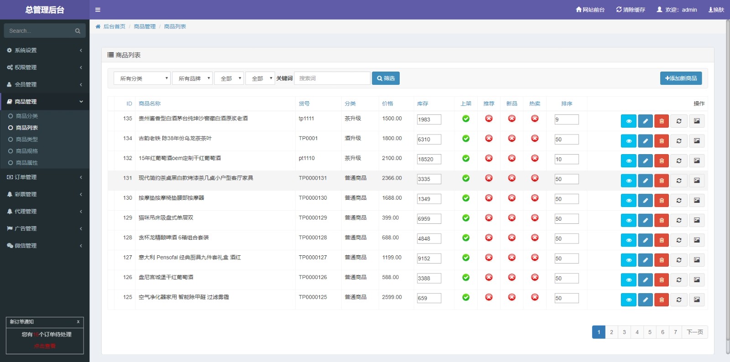Expand 权限管理 in the sidebar

tap(45, 67)
